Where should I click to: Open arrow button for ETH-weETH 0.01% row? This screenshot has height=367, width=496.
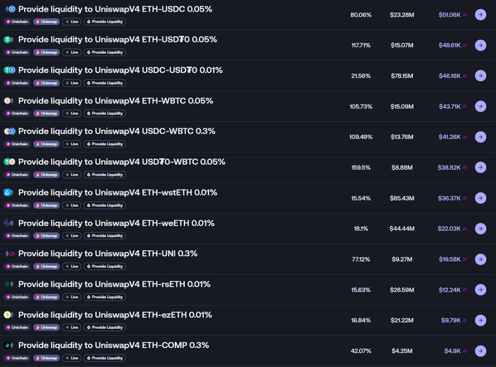tap(480, 228)
